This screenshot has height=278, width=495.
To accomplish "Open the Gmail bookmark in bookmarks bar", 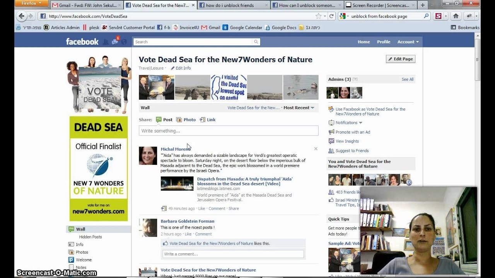I will (211, 27).
